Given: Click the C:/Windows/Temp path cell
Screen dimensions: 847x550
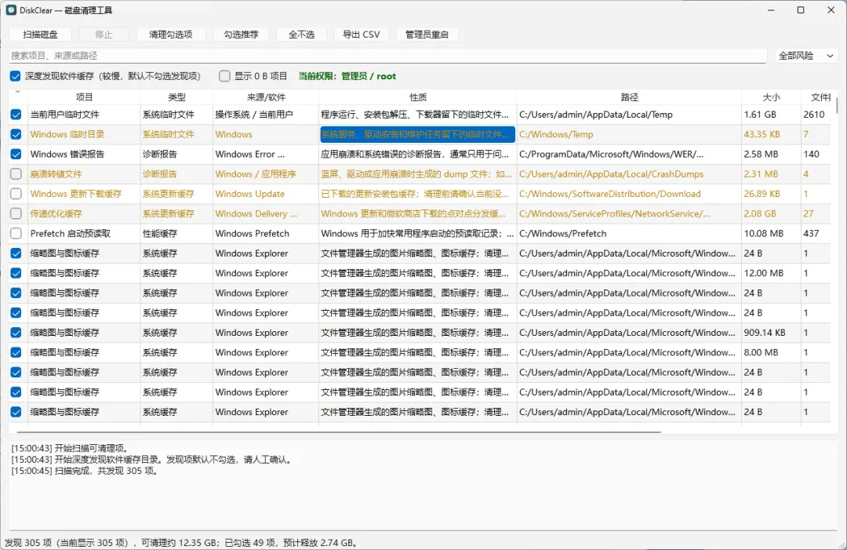Looking at the screenshot, I should (629, 134).
